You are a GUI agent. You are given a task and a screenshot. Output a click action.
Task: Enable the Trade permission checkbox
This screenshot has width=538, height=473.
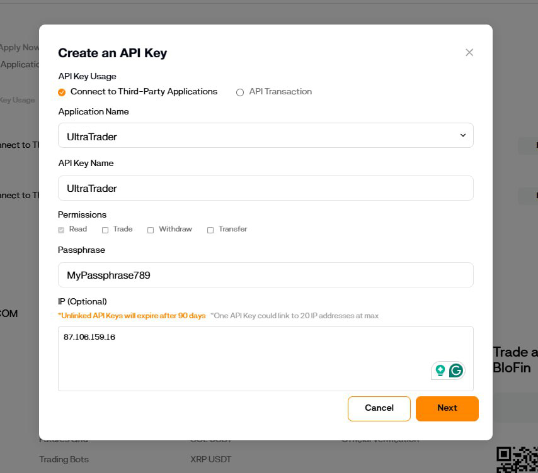coord(105,230)
